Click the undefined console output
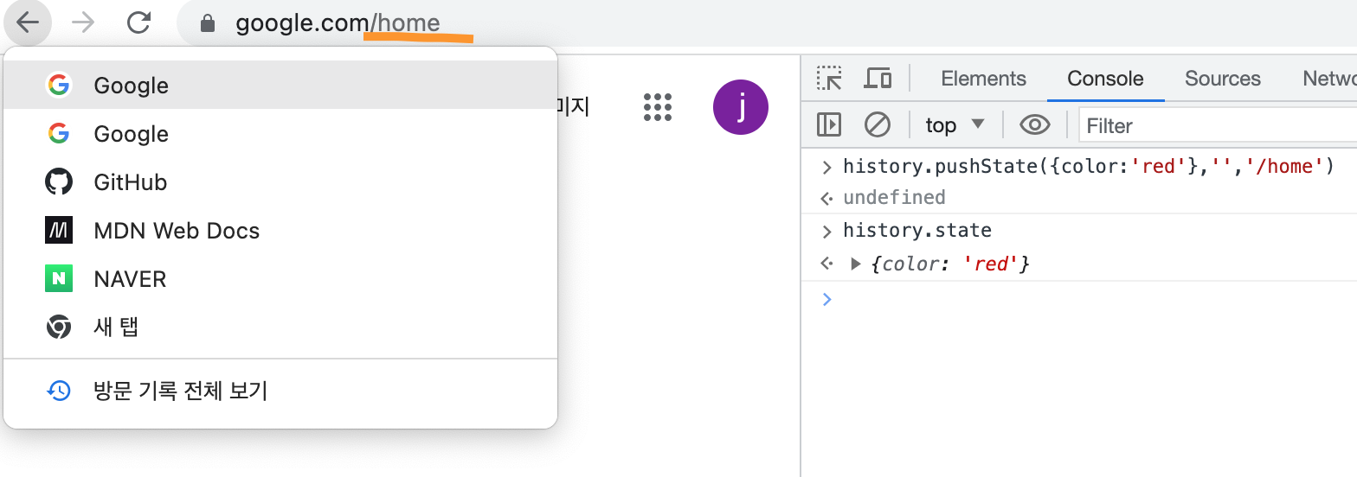The image size is (1357, 477). coord(894,198)
